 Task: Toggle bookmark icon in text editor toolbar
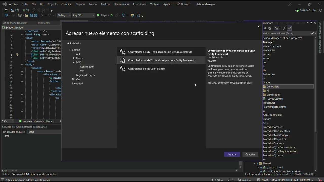[x=34, y=10]
